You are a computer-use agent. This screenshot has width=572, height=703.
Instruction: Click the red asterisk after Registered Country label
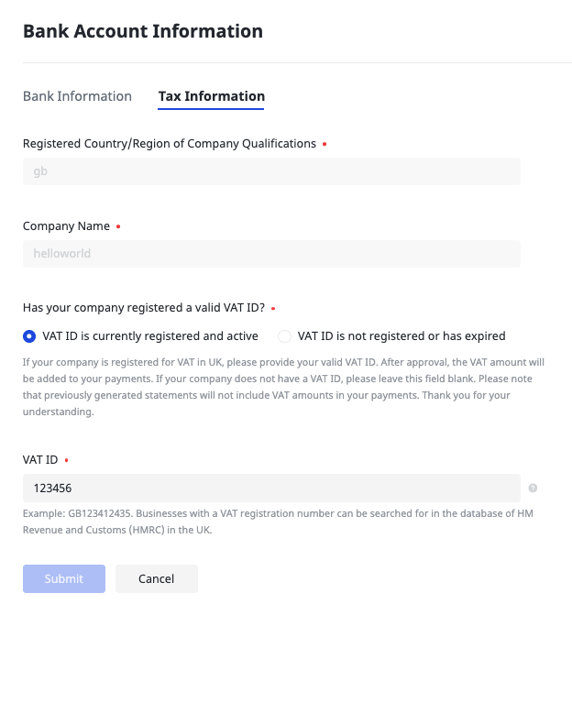click(324, 144)
